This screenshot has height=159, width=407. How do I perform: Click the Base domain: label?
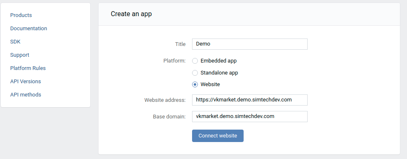click(169, 117)
